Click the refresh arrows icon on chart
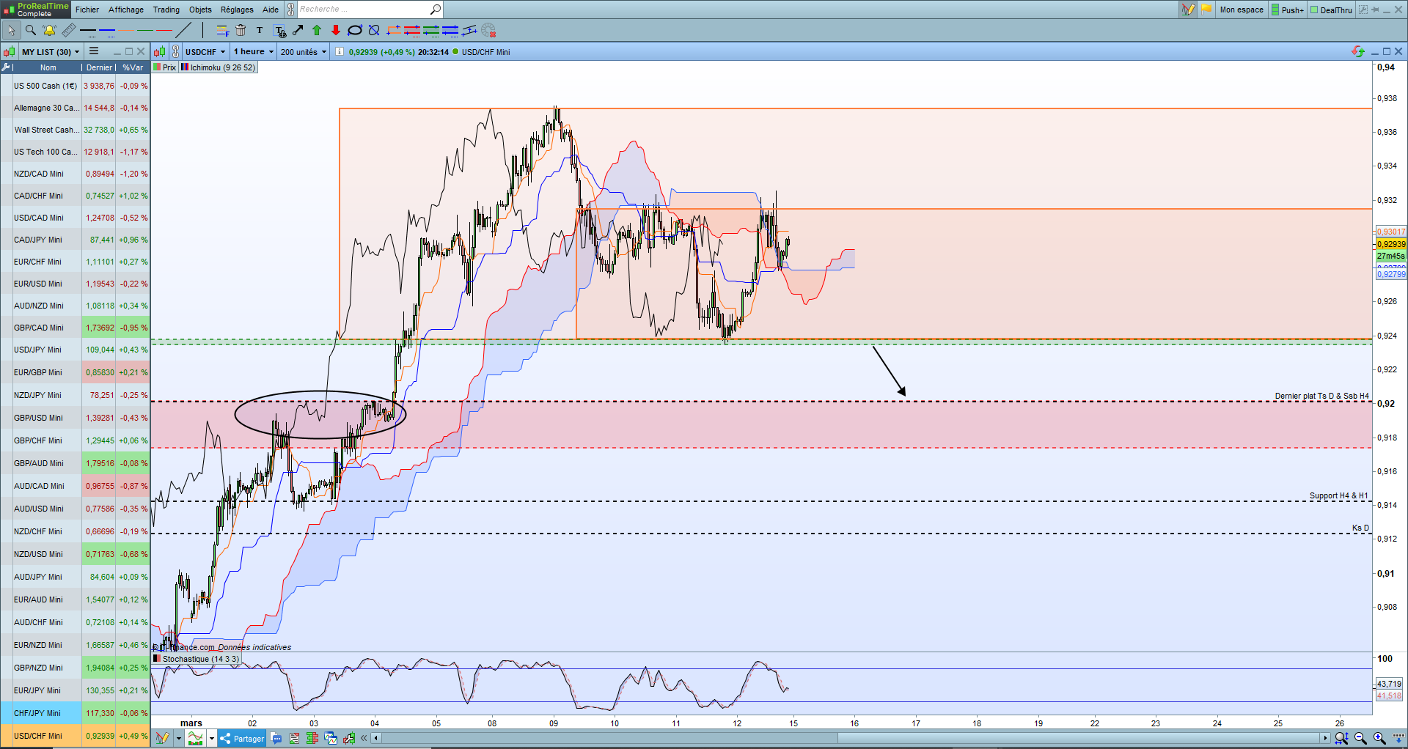The height and width of the screenshot is (749, 1408). click(1358, 51)
